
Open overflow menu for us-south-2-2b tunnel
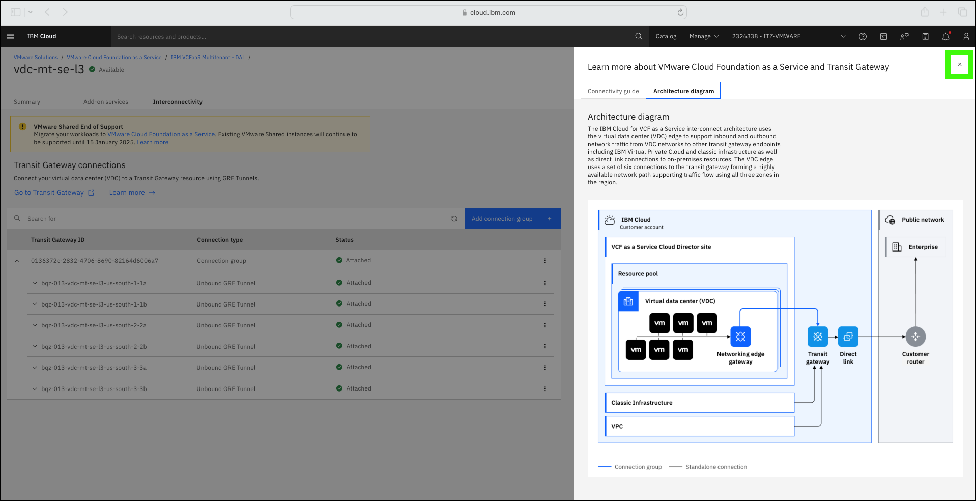click(x=544, y=346)
